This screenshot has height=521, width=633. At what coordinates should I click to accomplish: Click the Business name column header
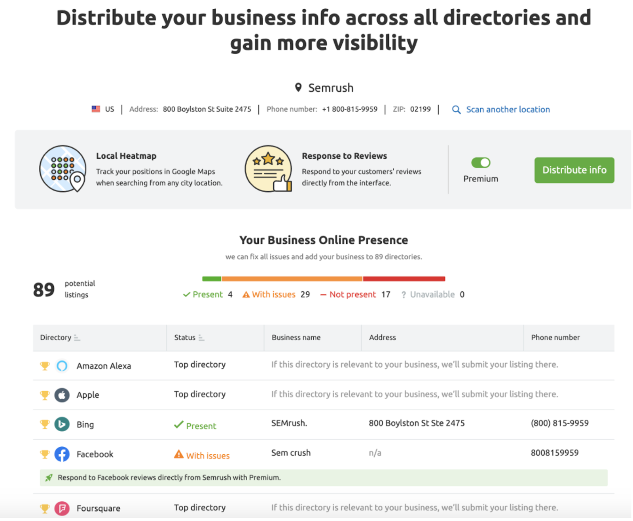pos(296,338)
